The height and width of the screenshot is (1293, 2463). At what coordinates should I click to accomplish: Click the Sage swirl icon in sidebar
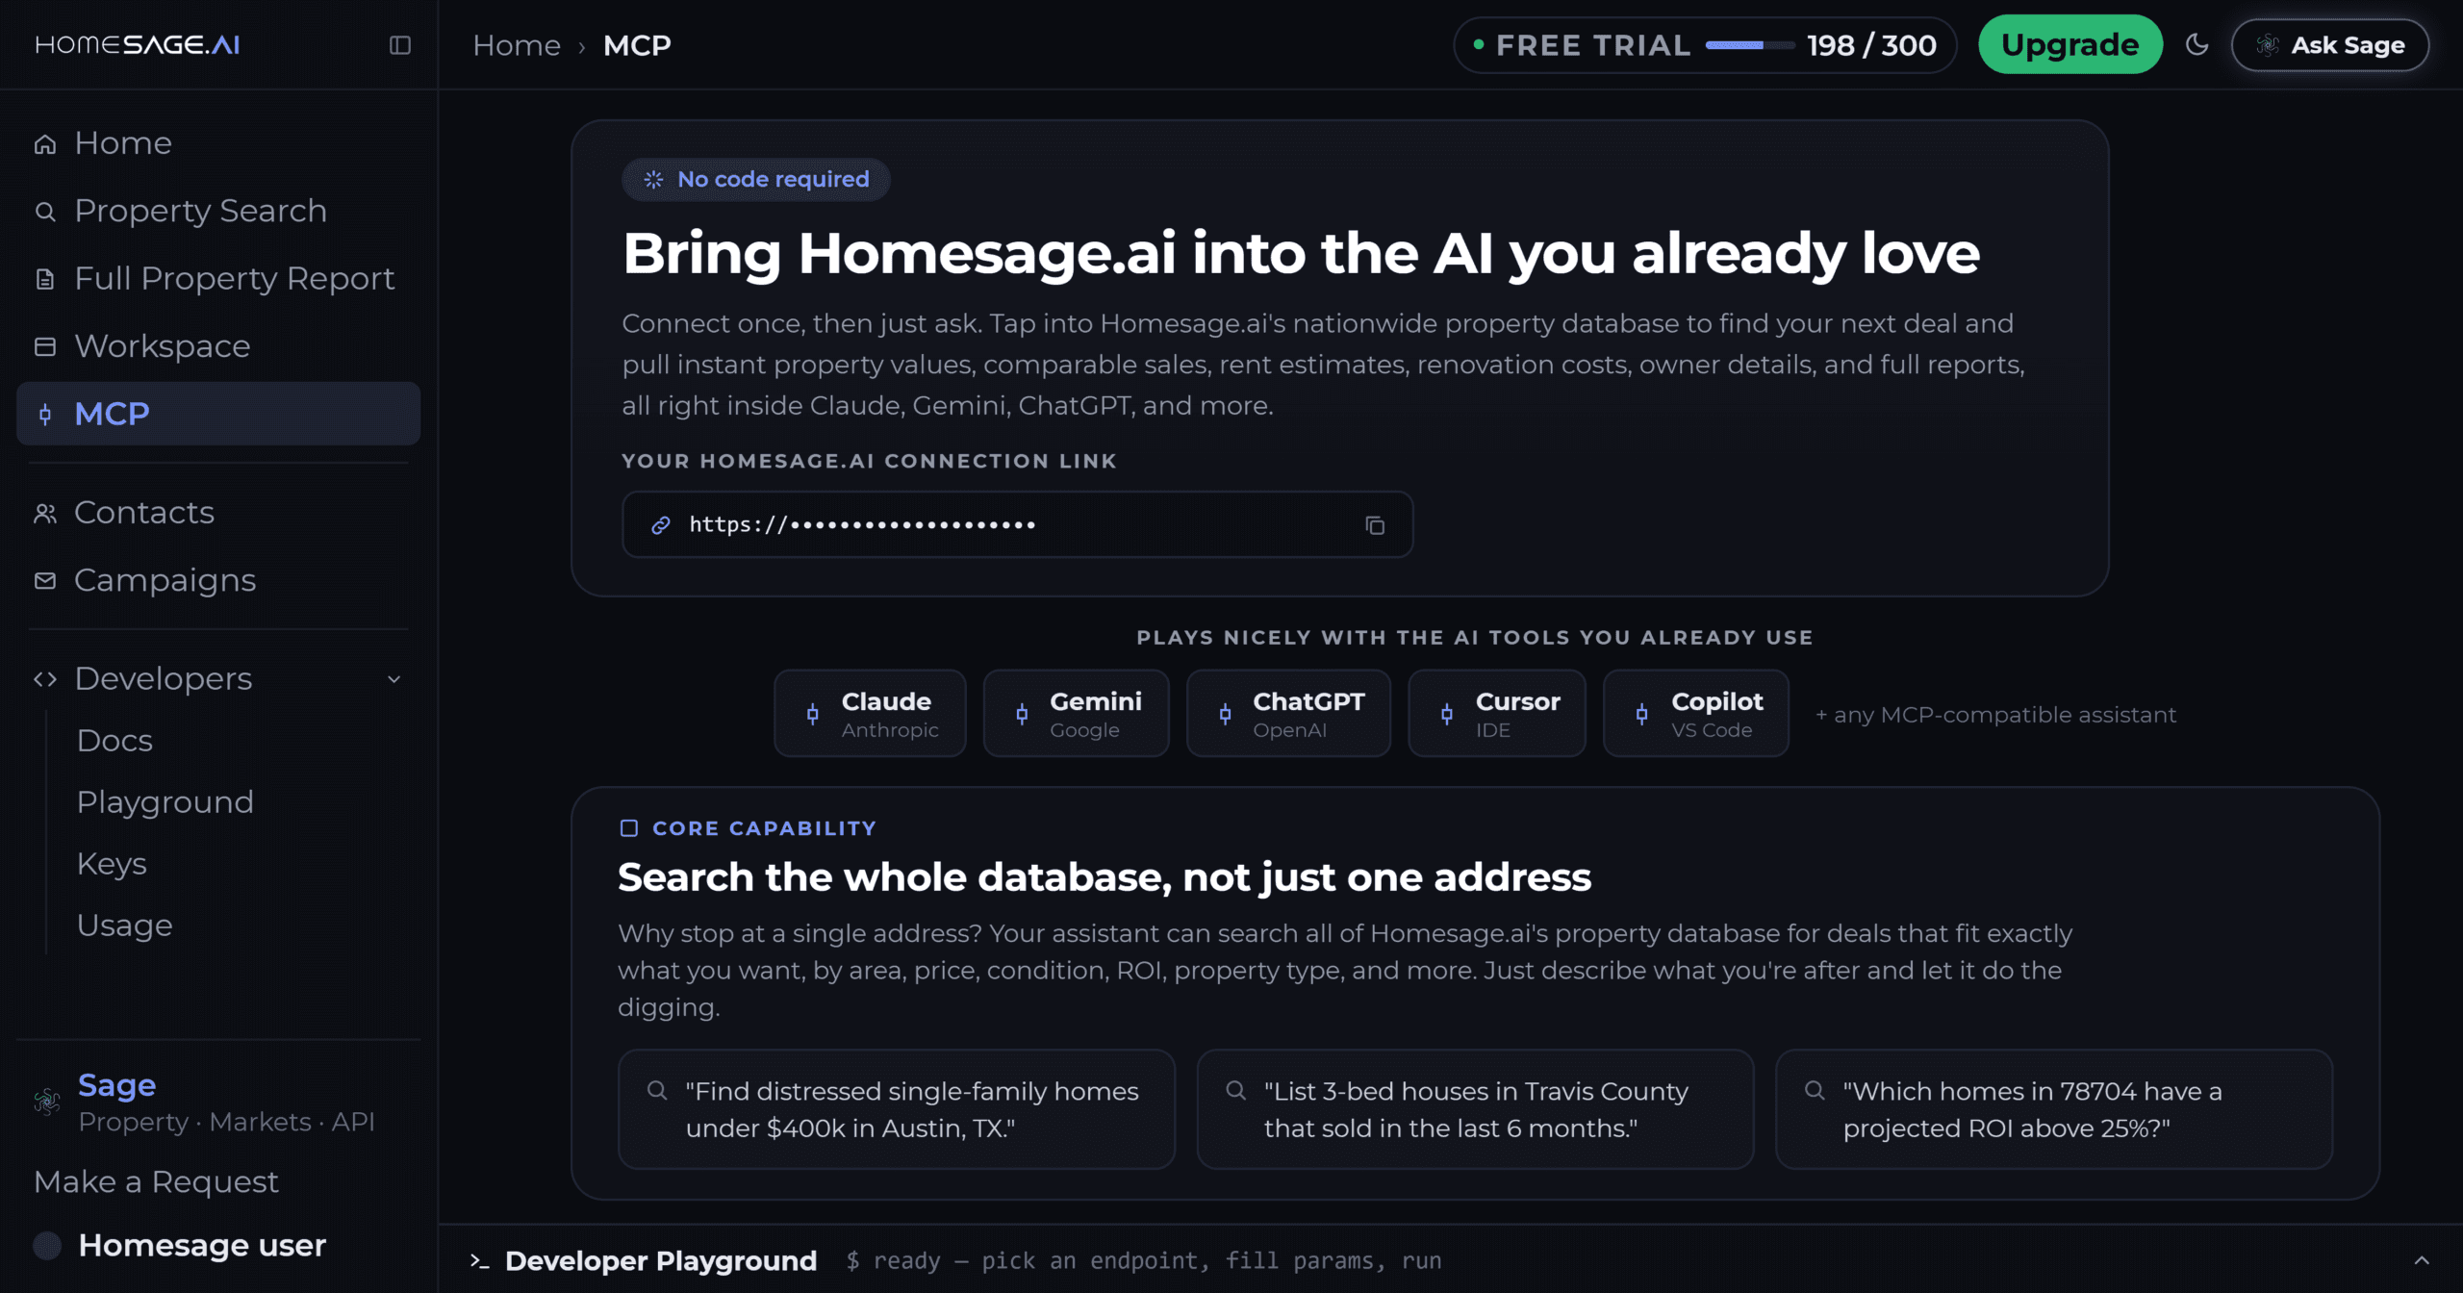point(47,1102)
